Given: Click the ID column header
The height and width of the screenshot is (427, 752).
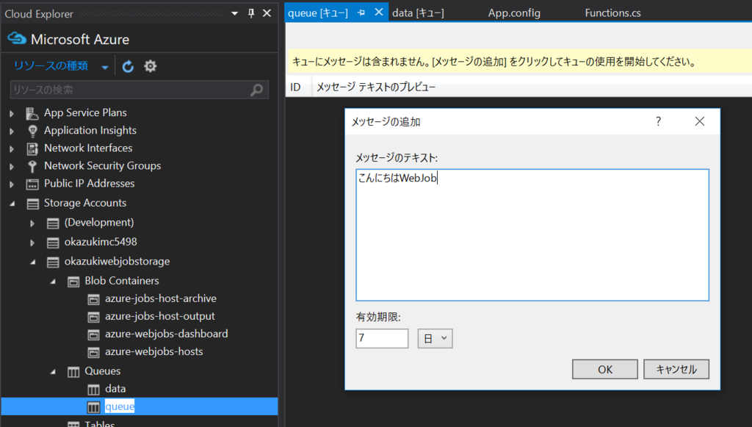Looking at the screenshot, I should (295, 87).
